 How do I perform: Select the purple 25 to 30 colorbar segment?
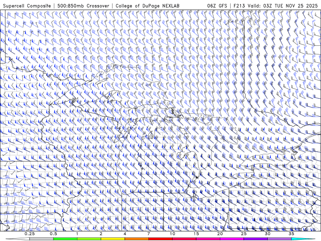256,239
